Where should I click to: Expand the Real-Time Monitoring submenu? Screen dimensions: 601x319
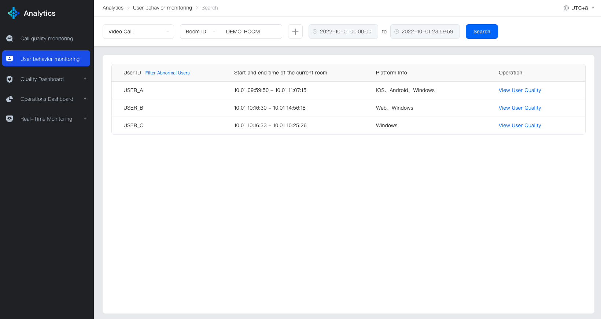pyautogui.click(x=85, y=118)
